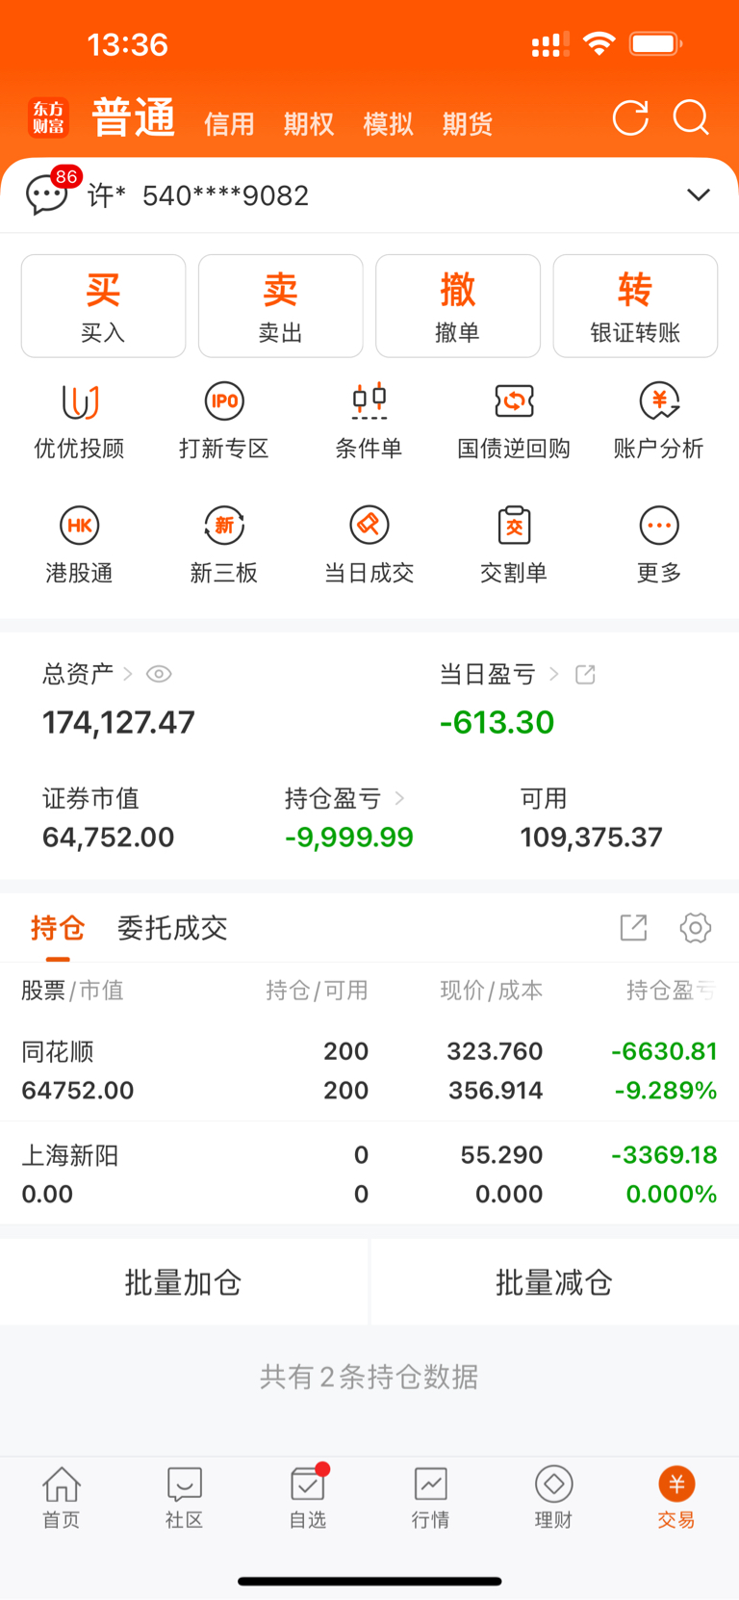
Task: Tap the 买入 buy button
Action: click(103, 306)
